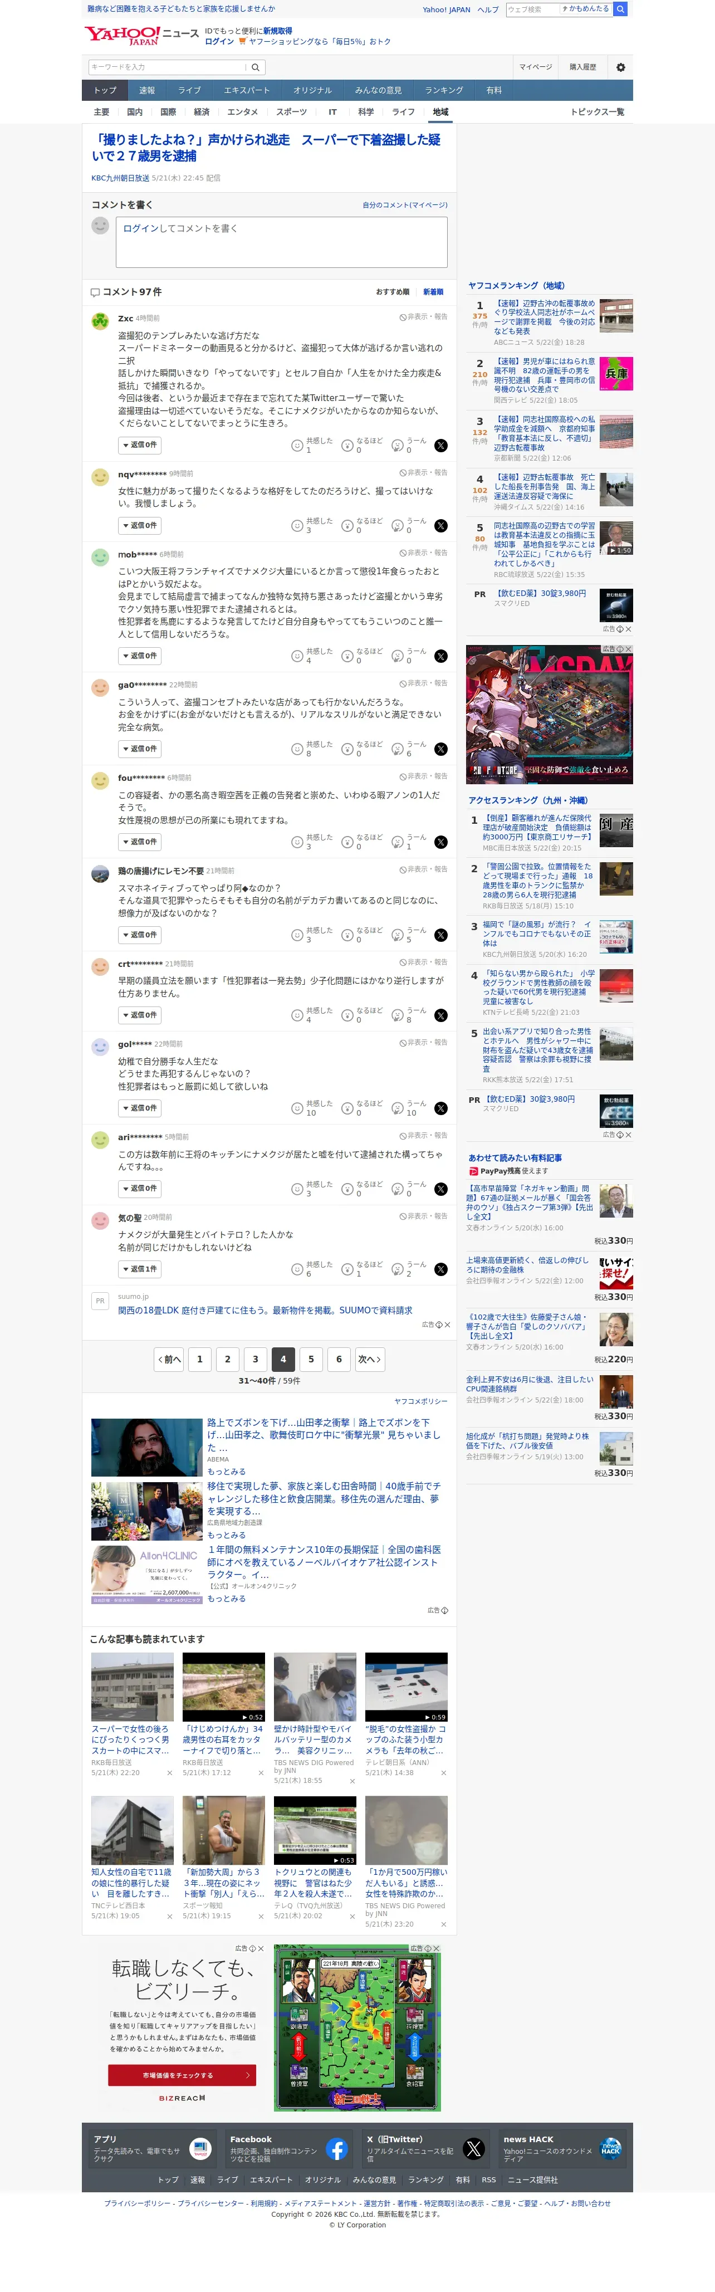
Task: Click うーん icon on gao's comment
Action: tap(396, 749)
